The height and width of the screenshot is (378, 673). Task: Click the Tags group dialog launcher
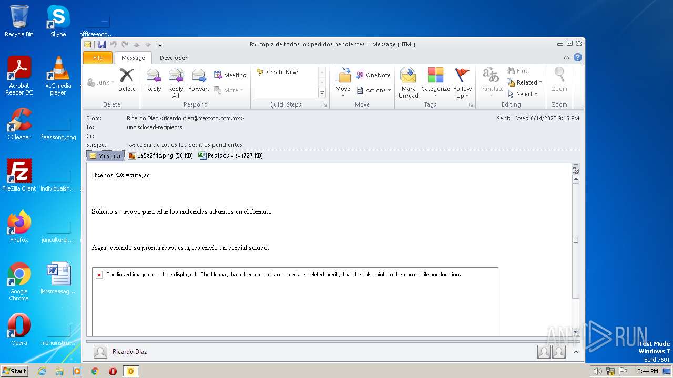tap(471, 105)
